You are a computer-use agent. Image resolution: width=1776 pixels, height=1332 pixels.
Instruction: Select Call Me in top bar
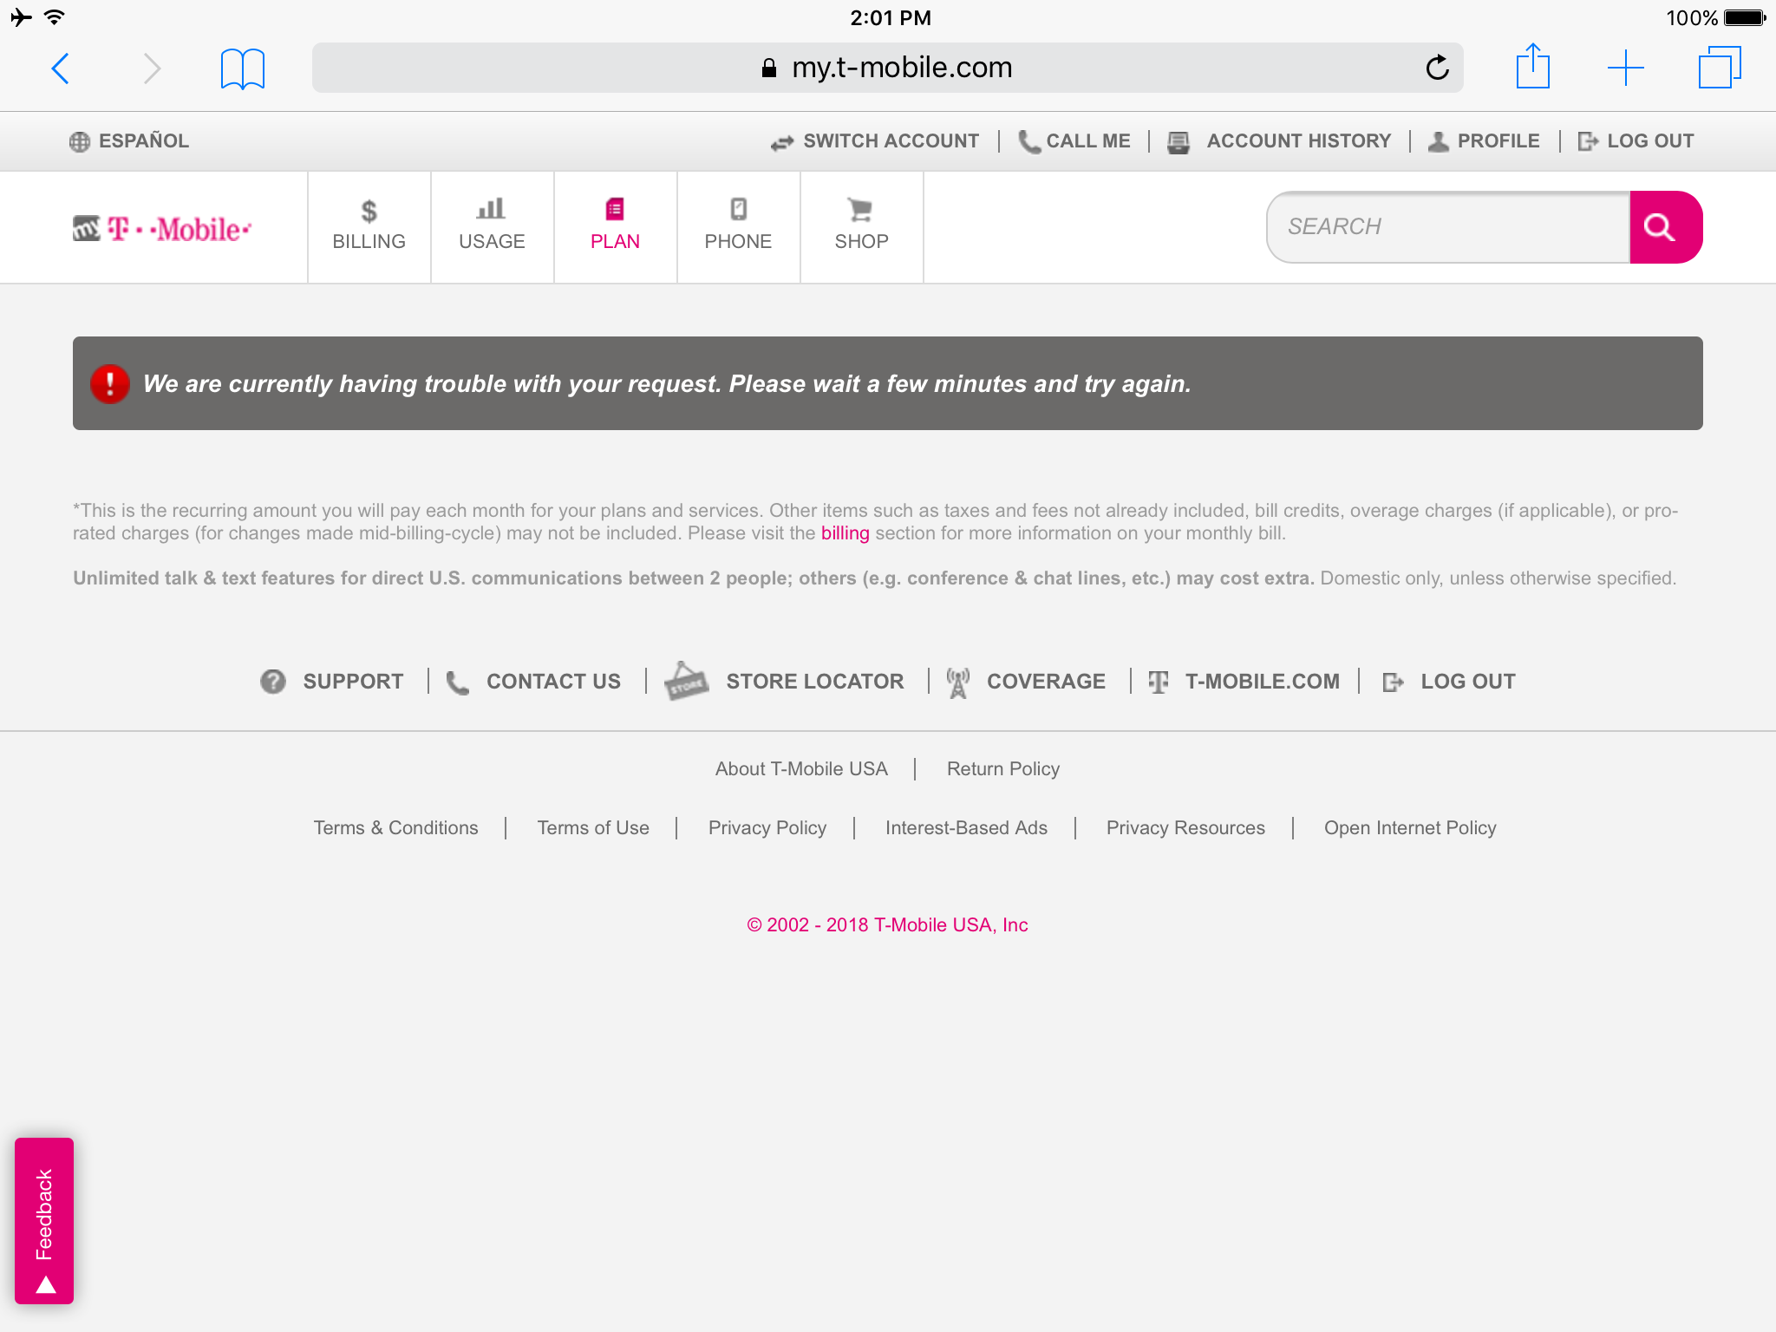(x=1088, y=140)
